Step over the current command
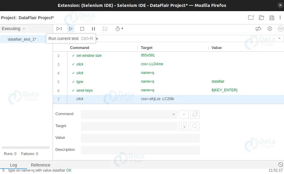 pos(105,29)
